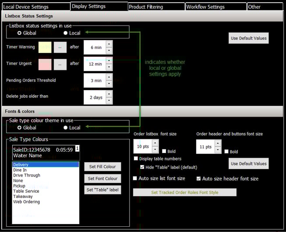Select Web Ordering in sale type list
The width and height of the screenshot is (286, 232).
46,201
